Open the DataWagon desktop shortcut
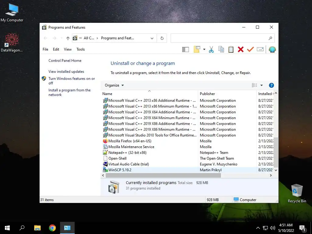The height and width of the screenshot is (234, 312). [x=12, y=43]
